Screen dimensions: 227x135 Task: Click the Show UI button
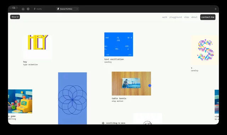click(x=15, y=17)
